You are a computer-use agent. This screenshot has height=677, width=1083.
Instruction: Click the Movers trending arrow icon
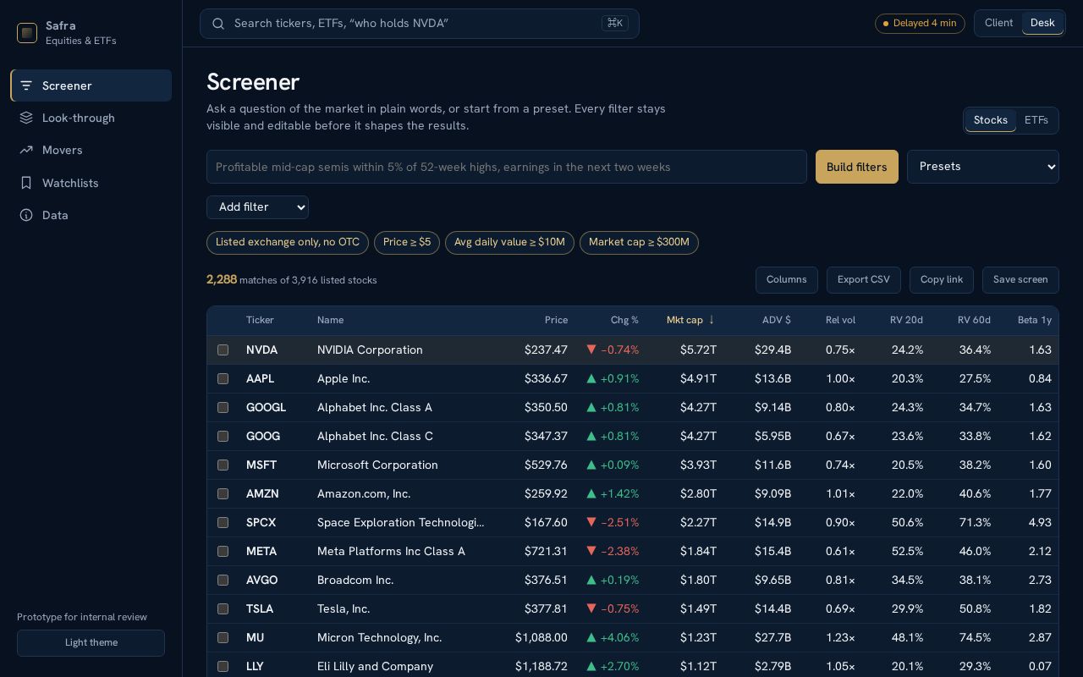(26, 150)
